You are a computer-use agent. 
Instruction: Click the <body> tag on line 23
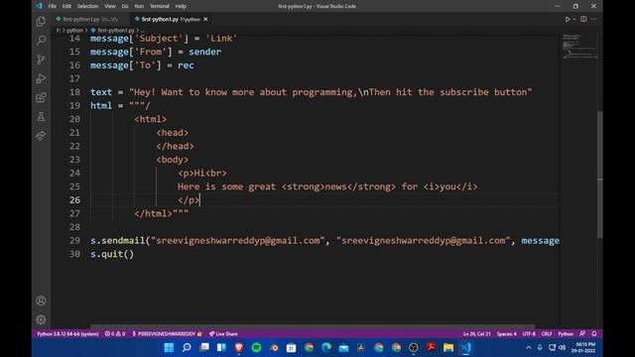click(x=172, y=160)
